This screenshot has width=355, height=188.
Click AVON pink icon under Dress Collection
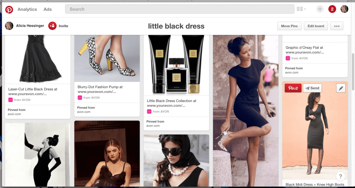pyautogui.click(x=149, y=112)
